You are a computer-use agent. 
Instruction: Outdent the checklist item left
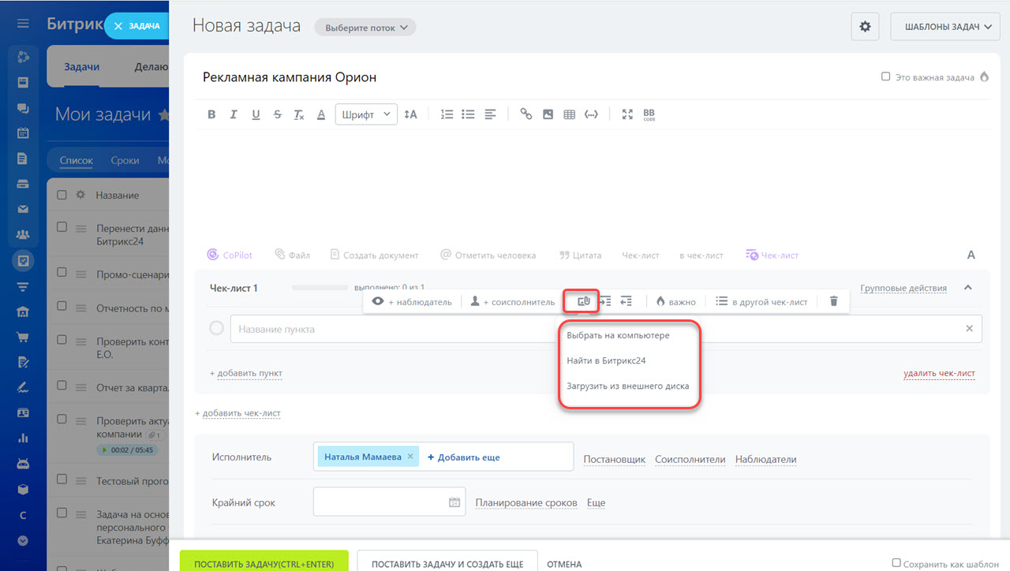click(627, 301)
